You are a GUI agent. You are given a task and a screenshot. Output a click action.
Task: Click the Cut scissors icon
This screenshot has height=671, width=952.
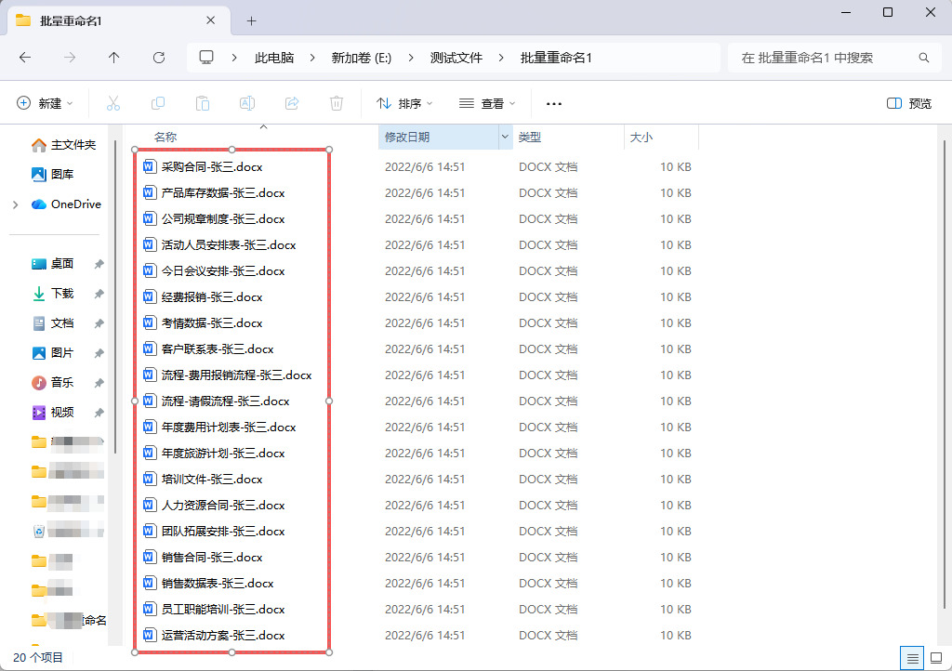[112, 103]
